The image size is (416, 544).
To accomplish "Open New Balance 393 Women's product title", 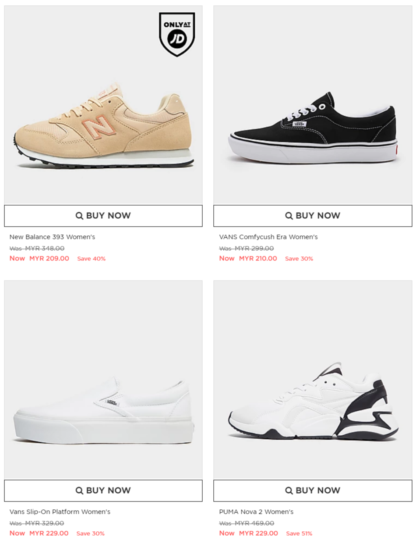I will point(52,237).
